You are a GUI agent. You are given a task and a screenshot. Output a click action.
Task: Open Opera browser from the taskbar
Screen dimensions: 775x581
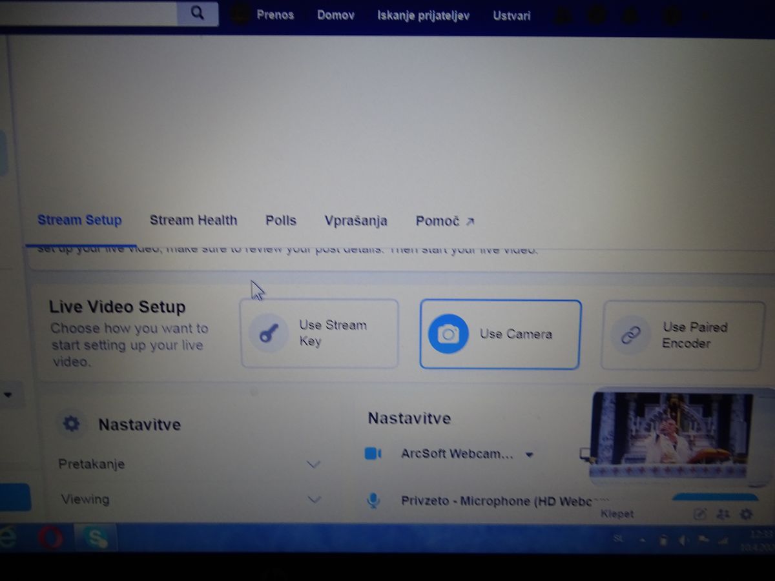click(51, 537)
